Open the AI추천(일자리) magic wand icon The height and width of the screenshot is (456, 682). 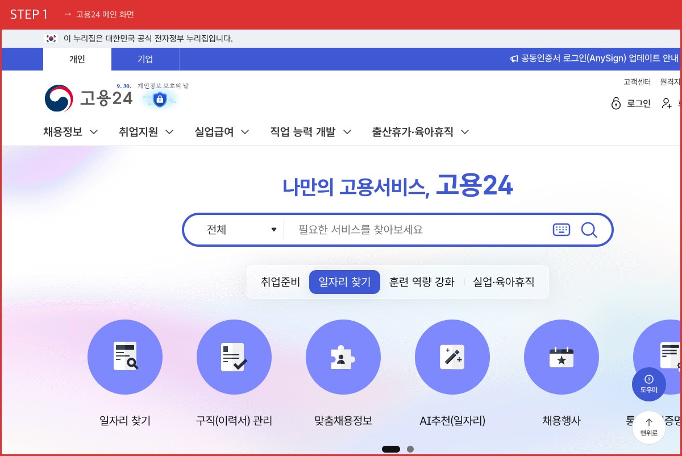[452, 356]
